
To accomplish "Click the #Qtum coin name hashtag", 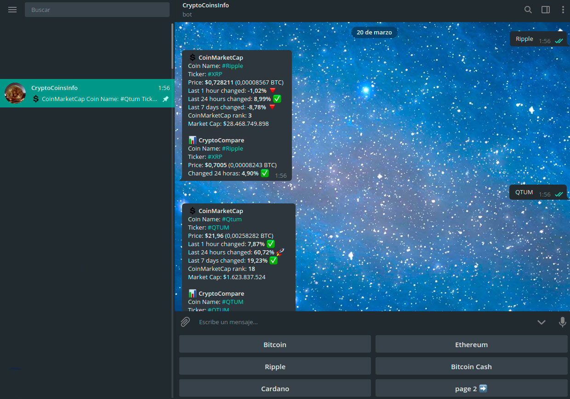I will coord(232,219).
